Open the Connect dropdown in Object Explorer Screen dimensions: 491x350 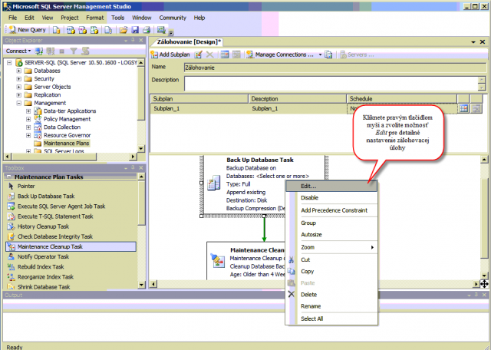tap(18, 51)
